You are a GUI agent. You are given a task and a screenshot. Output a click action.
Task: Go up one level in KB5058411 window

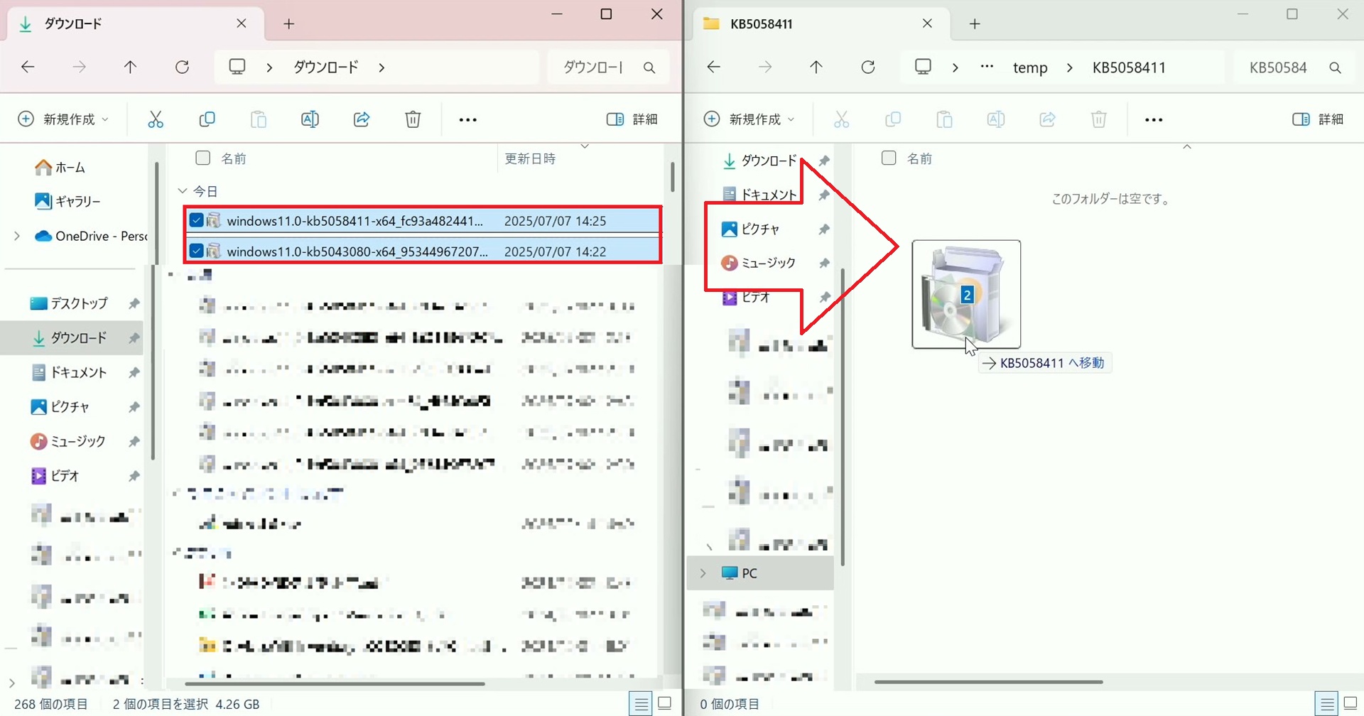pos(816,67)
